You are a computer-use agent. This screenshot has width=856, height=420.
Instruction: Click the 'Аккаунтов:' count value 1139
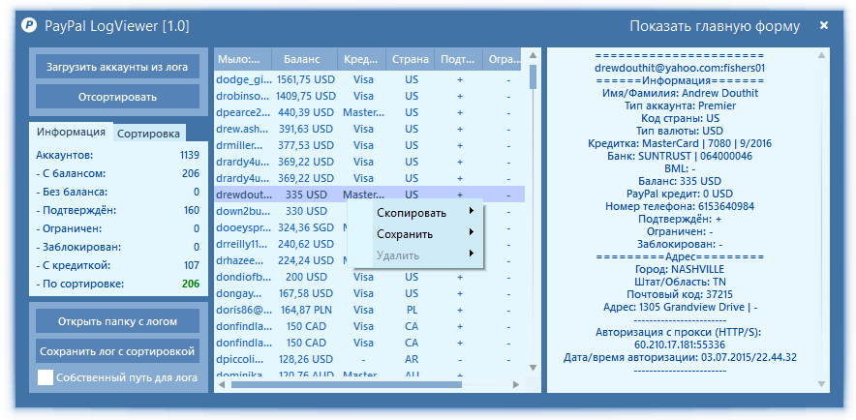[190, 156]
